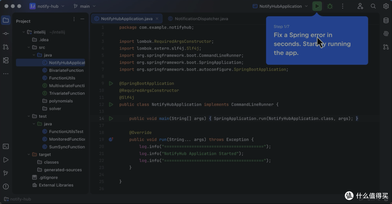392x204 pixels.
Task: Open more run actions vertical dots menu
Action: click(343, 6)
